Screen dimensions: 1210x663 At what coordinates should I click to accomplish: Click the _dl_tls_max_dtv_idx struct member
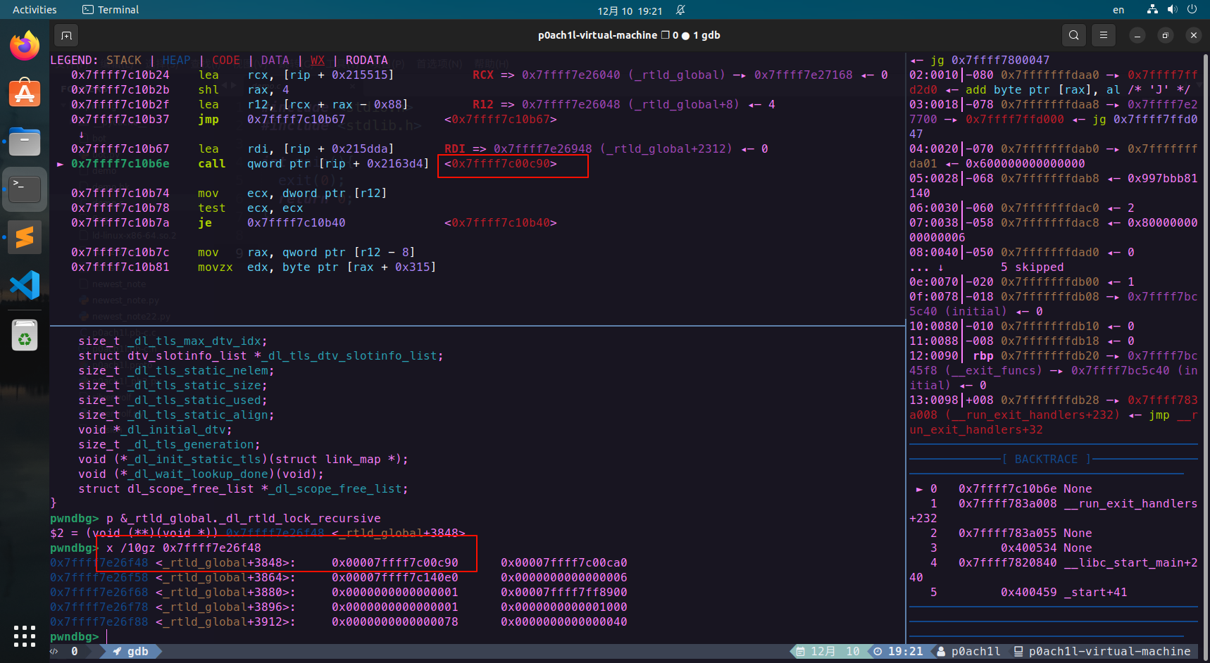194,341
